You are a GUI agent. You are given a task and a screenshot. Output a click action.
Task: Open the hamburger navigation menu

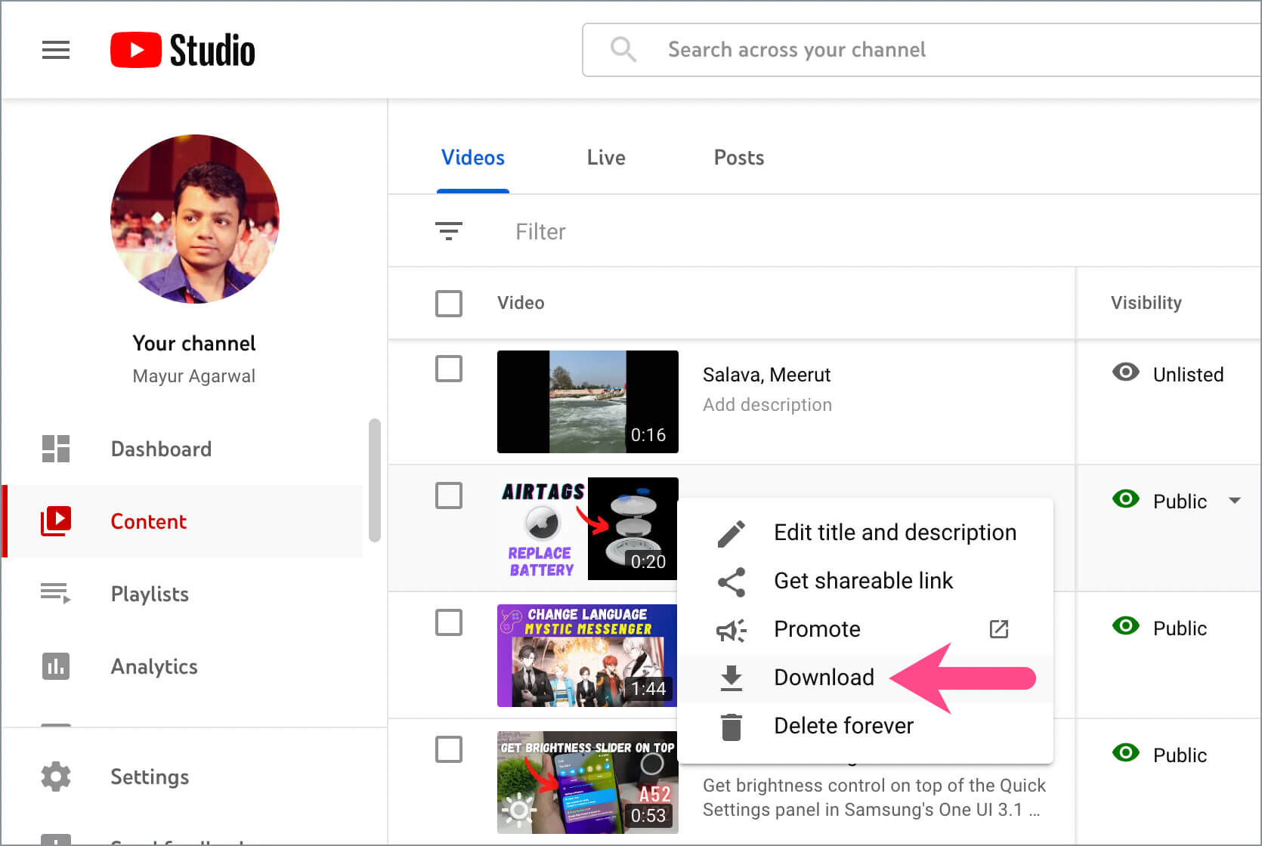point(55,50)
